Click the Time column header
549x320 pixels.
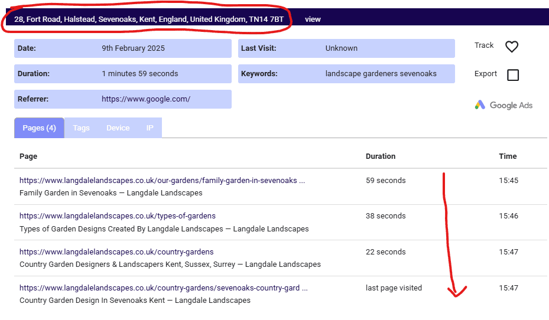click(508, 156)
